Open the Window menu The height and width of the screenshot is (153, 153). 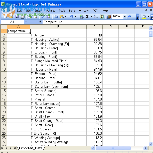[x=84, y=11]
